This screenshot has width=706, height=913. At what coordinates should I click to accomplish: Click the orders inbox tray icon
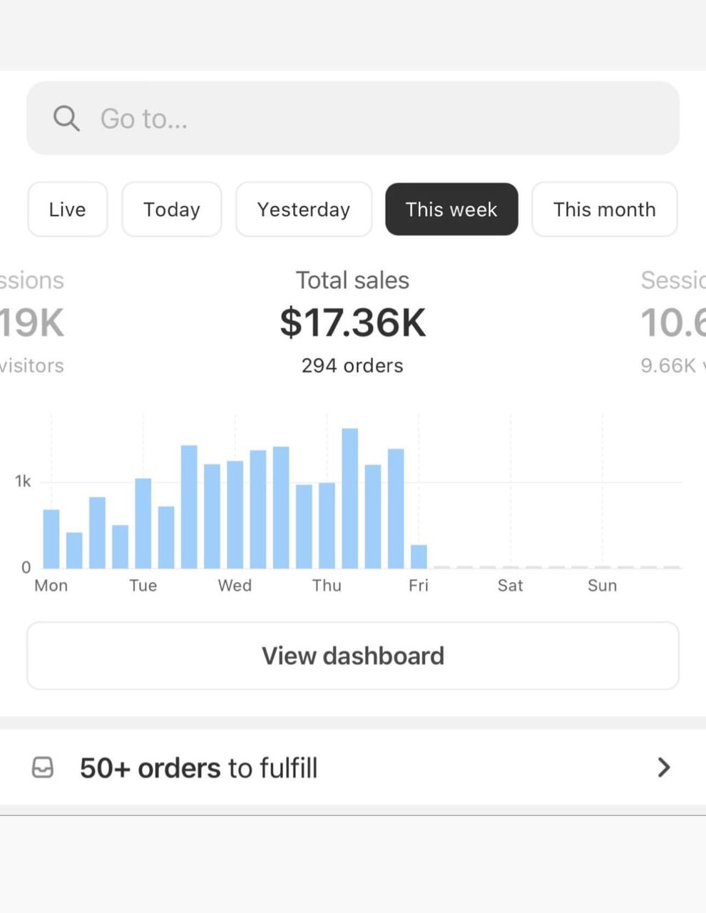(43, 767)
